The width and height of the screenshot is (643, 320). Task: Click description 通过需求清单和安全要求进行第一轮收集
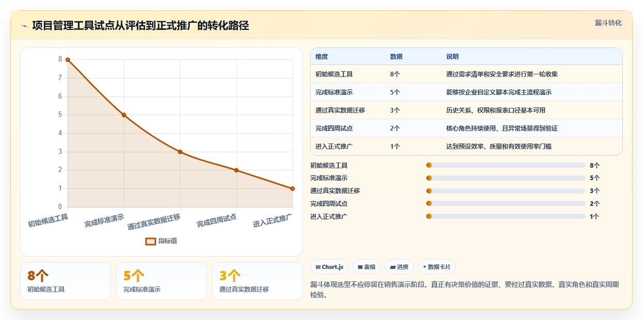pos(502,74)
